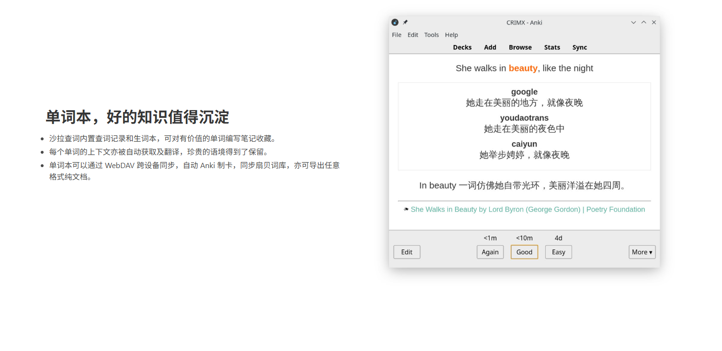Image resolution: width=722 pixels, height=351 pixels.
Task: Click Sync in Anki toolbar
Action: coord(580,47)
